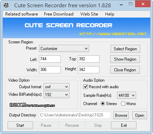Viewport: 153px width, 134px height.
Task: Expand the Sample Rate dropdown showing 44100
Action: pos(126,95)
